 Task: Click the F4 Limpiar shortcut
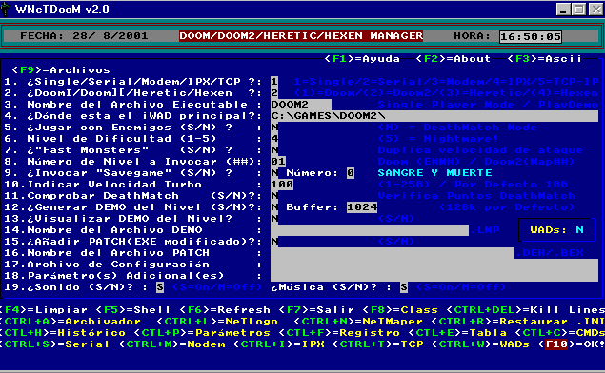pos(44,310)
